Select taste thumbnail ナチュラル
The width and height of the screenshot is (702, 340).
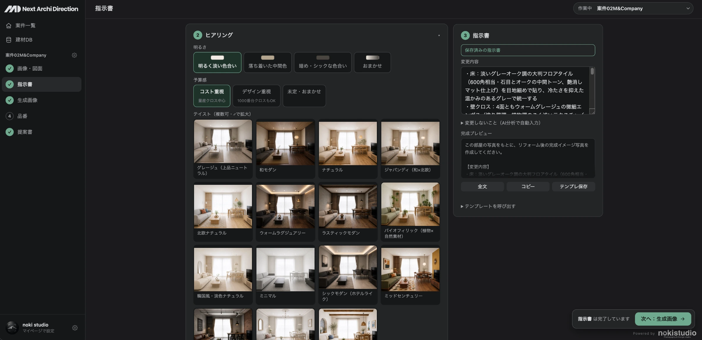click(x=348, y=149)
